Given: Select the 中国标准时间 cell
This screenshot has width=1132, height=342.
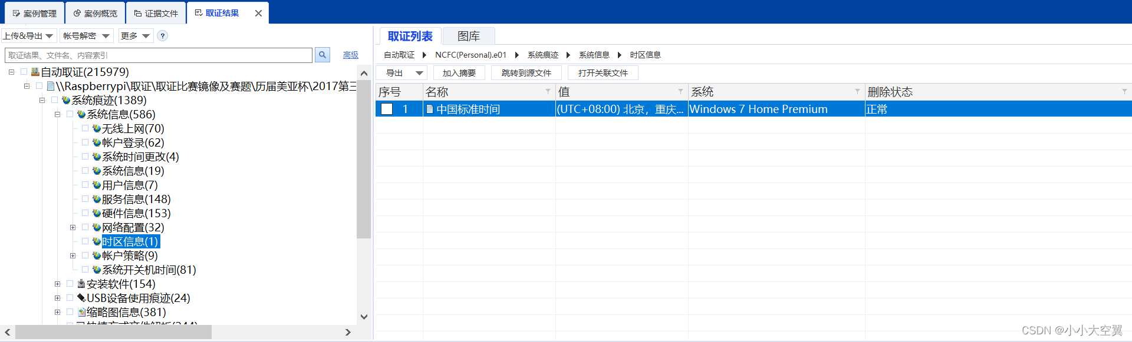Looking at the screenshot, I should click(489, 109).
